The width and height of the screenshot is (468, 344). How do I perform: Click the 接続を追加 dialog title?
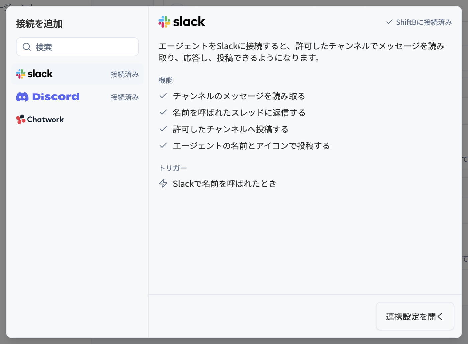(x=39, y=24)
